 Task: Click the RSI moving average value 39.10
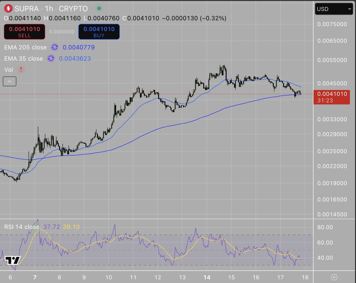pyautogui.click(x=71, y=227)
